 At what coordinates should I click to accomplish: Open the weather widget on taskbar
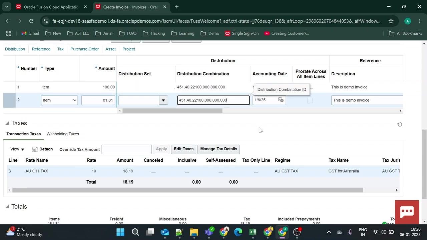click(25, 232)
